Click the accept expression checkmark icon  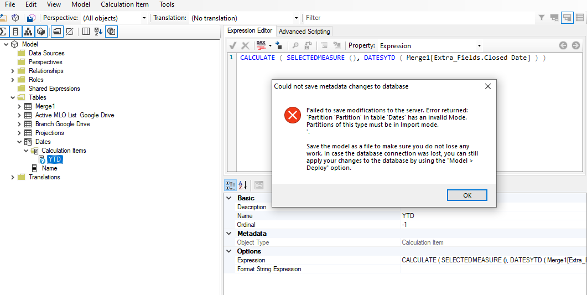point(233,46)
